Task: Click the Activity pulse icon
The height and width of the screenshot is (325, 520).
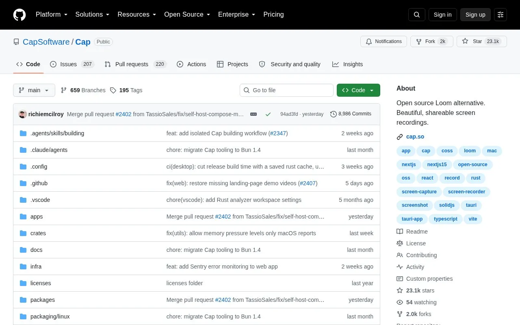Action: [400, 267]
